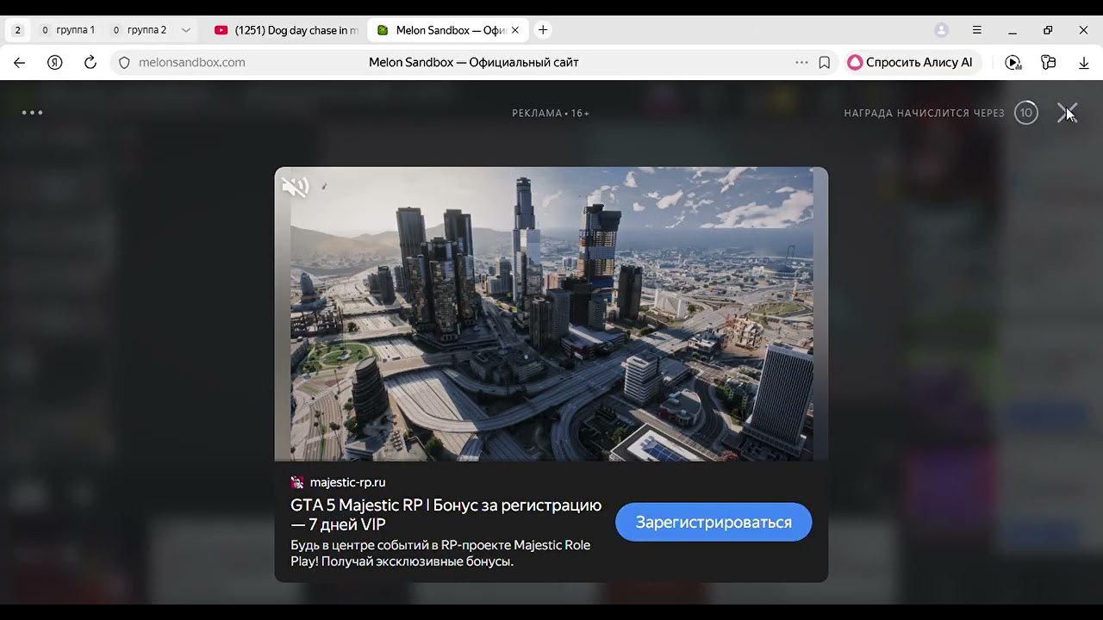The image size is (1103, 620).
Task: Switch to the Dog day chase YouTube tab
Action: (x=286, y=30)
